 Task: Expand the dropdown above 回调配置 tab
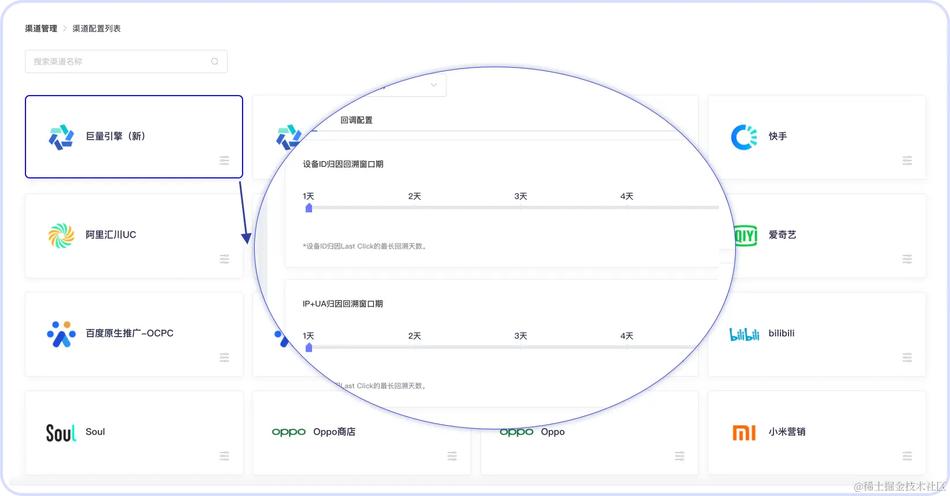coord(434,85)
